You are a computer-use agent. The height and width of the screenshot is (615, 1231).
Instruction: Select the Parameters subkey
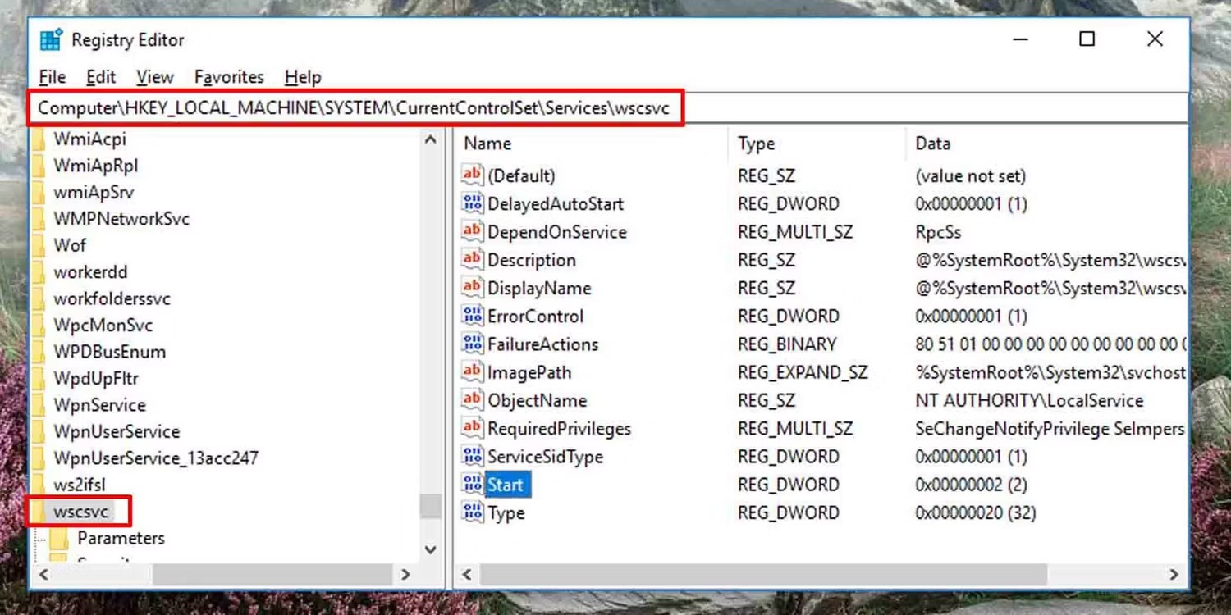pos(121,539)
